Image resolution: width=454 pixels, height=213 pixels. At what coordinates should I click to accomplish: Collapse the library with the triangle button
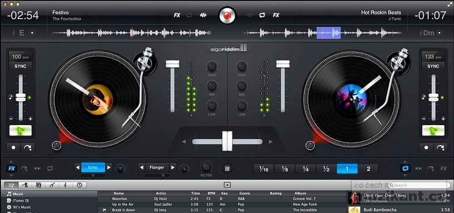click(x=227, y=185)
